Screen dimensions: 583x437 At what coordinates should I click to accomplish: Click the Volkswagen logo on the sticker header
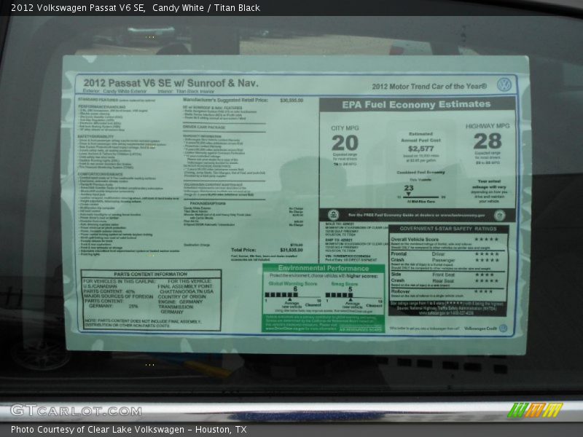point(504,84)
